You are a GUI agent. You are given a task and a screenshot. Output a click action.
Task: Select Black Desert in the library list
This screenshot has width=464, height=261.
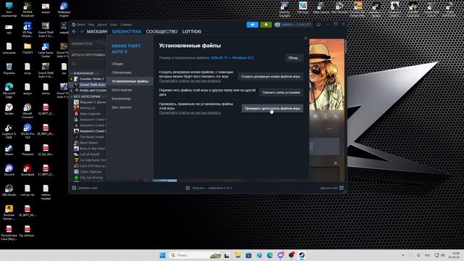(x=89, y=143)
